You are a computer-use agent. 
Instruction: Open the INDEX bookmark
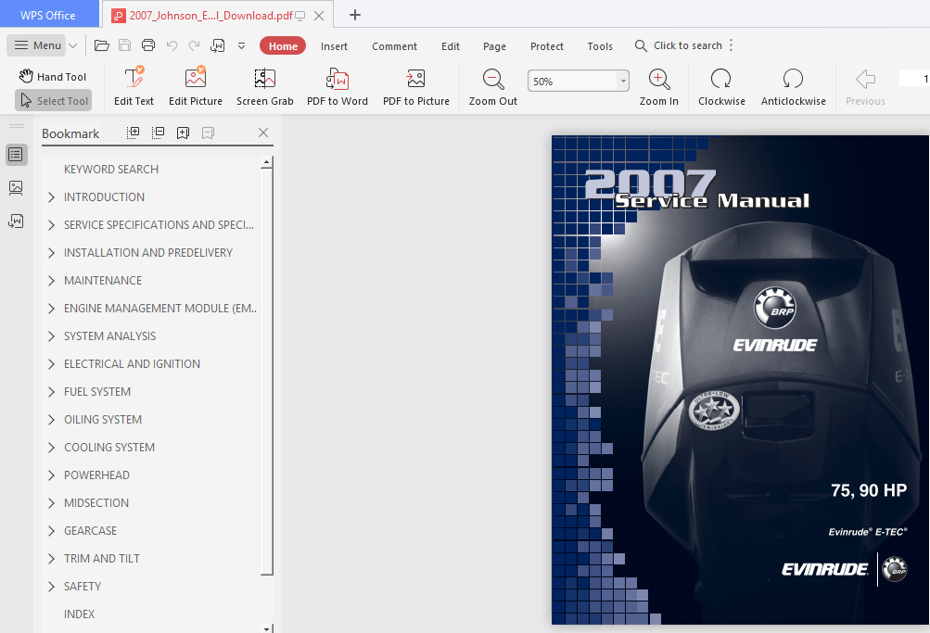click(79, 614)
